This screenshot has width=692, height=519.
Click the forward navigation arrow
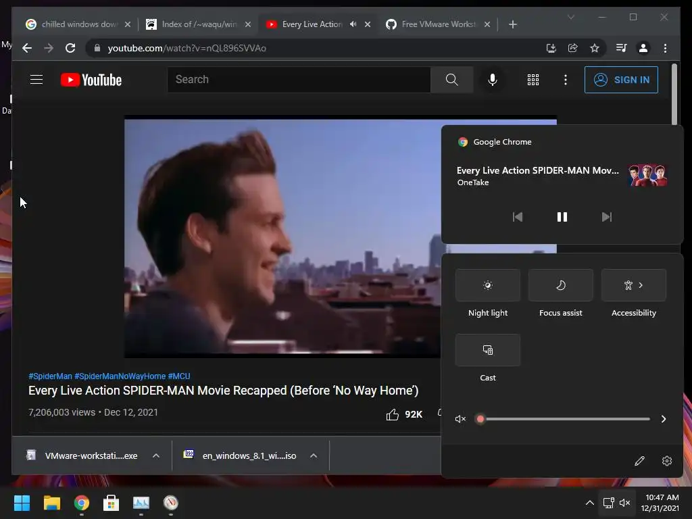click(49, 48)
